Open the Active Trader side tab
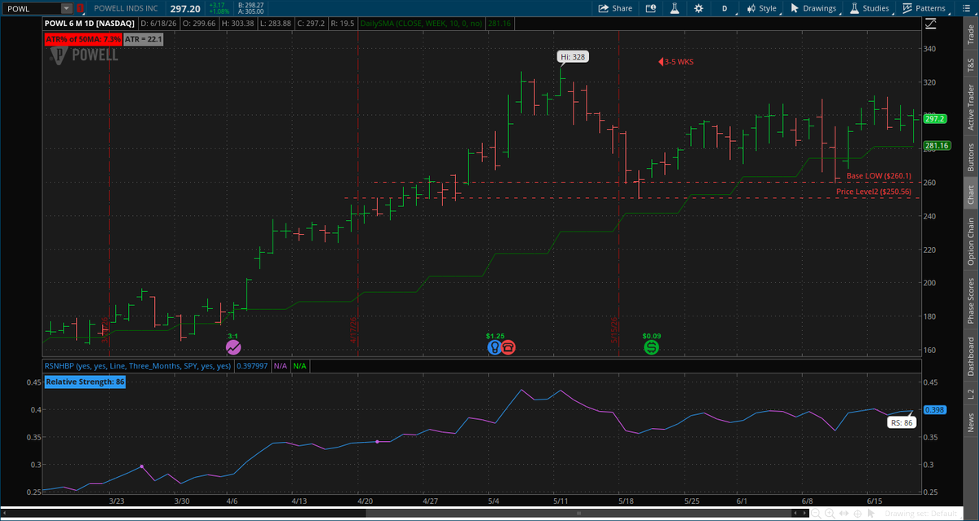The width and height of the screenshot is (979, 521). (970, 108)
